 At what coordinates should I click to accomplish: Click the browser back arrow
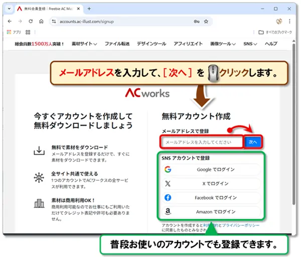click(10, 21)
